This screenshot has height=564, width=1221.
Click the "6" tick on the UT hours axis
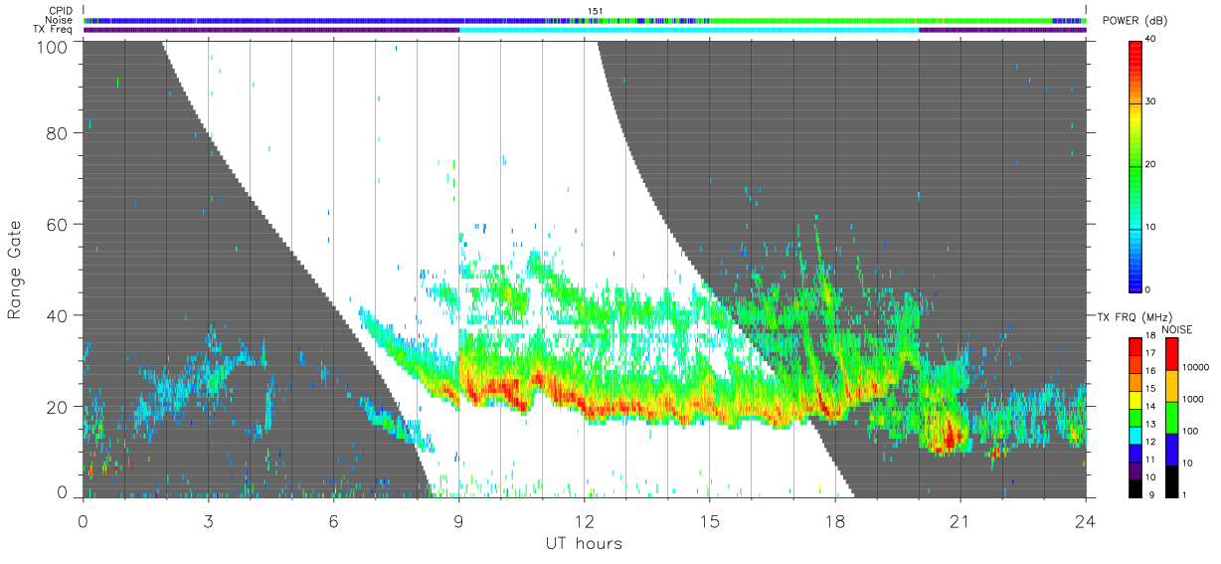333,520
